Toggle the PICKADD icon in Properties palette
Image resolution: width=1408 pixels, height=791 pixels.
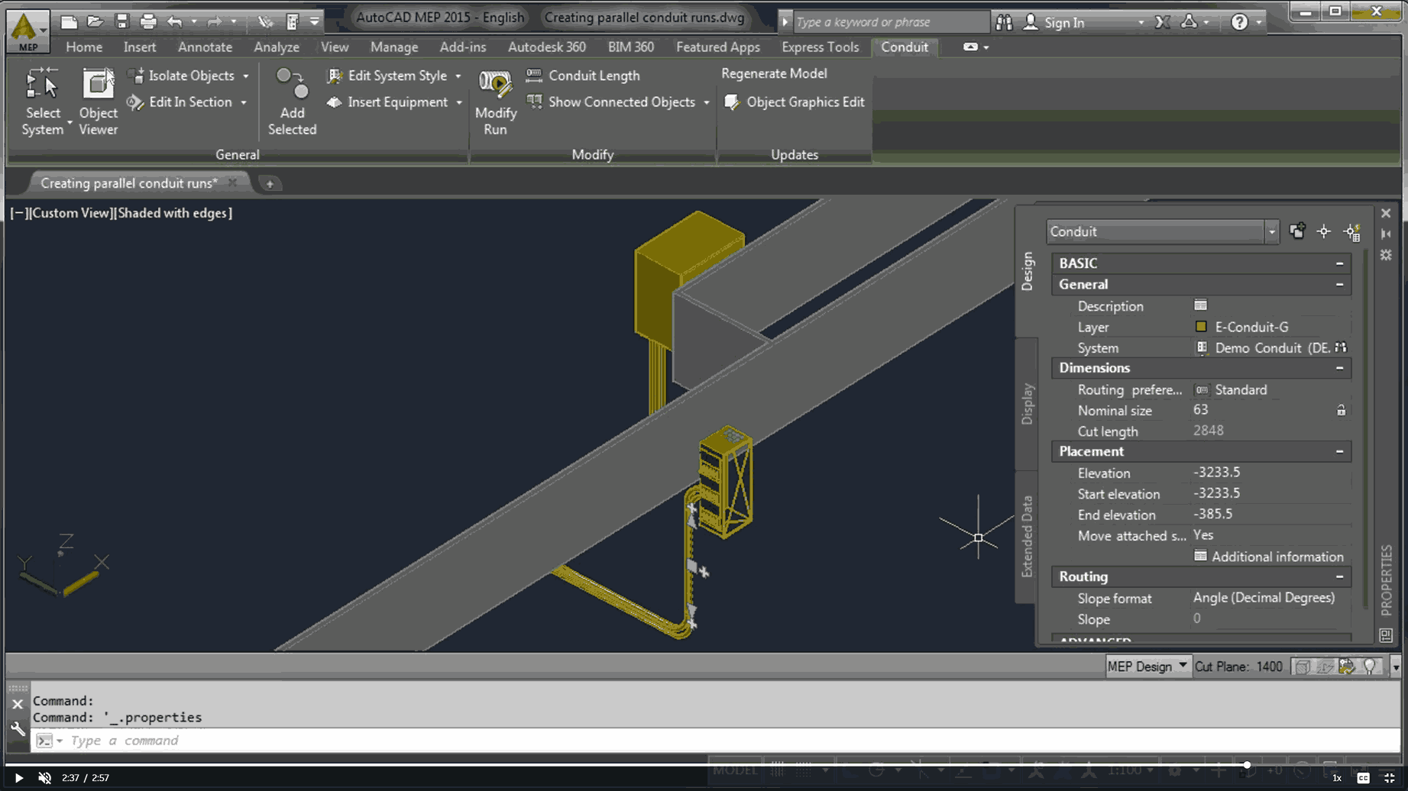tap(1297, 231)
